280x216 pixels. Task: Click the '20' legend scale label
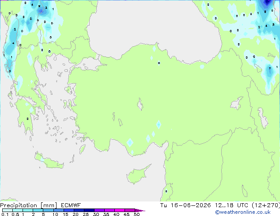[76, 214]
